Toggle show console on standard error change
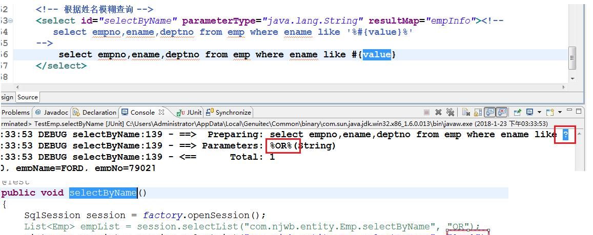 tap(501, 112)
